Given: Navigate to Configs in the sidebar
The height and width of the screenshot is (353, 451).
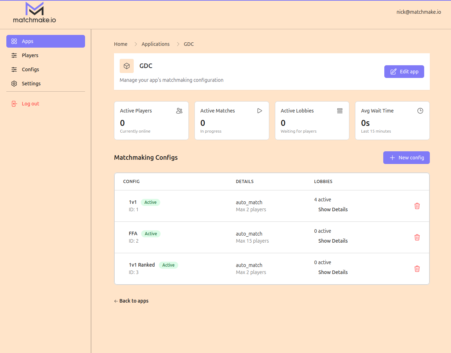Looking at the screenshot, I should (14, 69).
